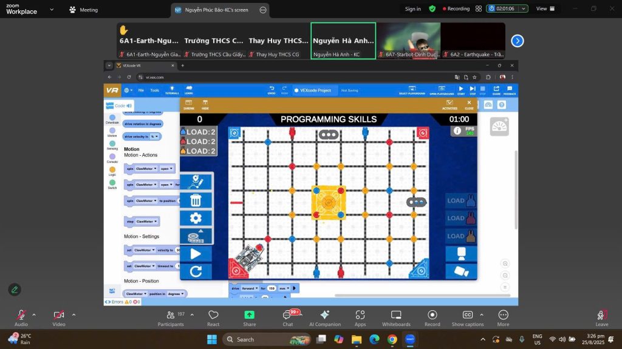Select the Sensing block category circle
Image resolution: width=622 pixels, height=349 pixels.
(x=112, y=144)
